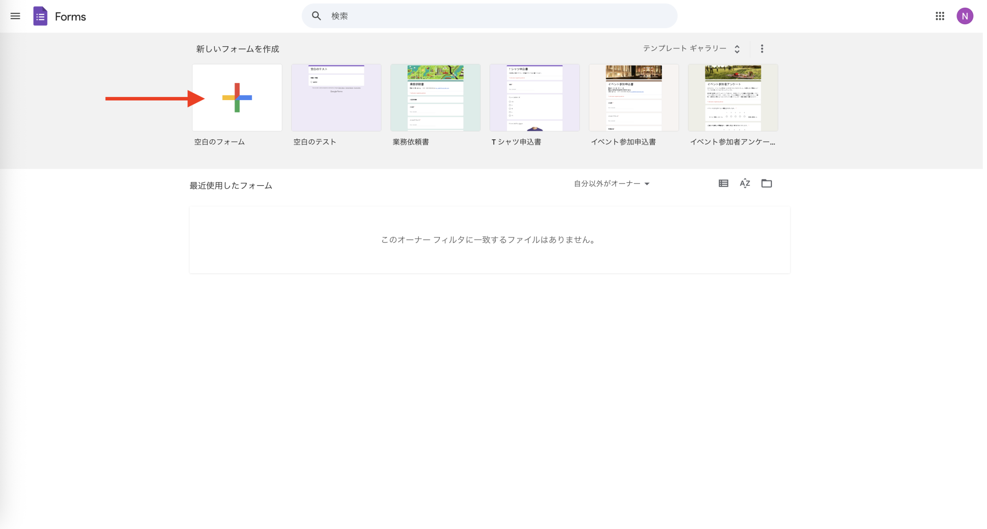Image resolution: width=987 pixels, height=529 pixels.
Task: Open the 業務依頼書 template
Action: click(x=435, y=97)
